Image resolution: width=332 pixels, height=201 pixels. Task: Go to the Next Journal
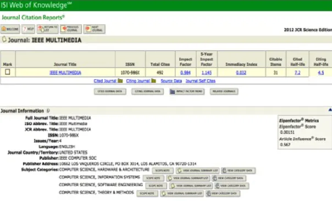[94, 29]
